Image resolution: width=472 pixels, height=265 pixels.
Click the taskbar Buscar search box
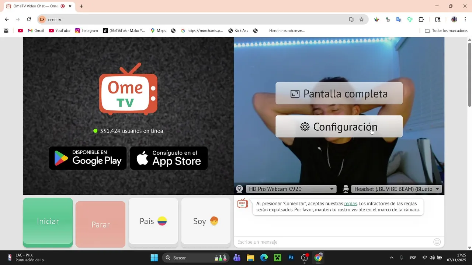(195, 258)
